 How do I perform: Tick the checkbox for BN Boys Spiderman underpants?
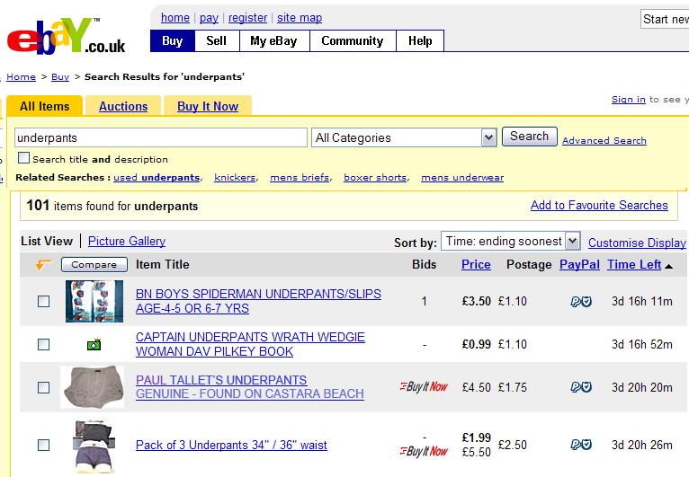(x=43, y=302)
